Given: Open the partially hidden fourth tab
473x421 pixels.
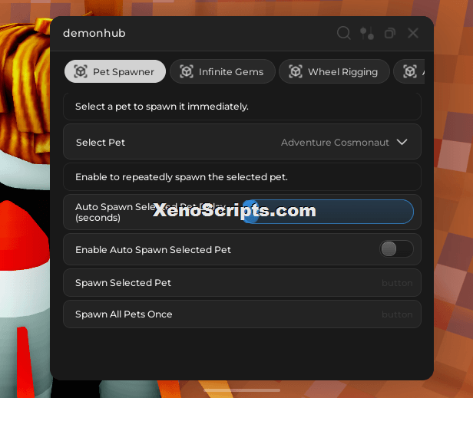Looking at the screenshot, I should pos(409,71).
